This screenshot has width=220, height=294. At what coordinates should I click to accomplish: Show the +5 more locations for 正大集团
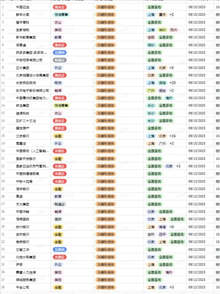[x=171, y=68]
